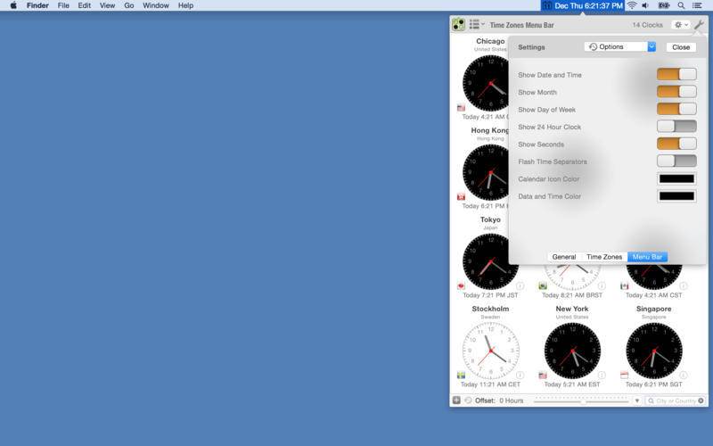
Task: Click the City or Country search field
Action: click(x=676, y=401)
